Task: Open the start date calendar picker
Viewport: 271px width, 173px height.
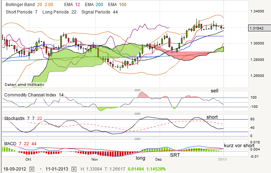Action: coord(31,168)
